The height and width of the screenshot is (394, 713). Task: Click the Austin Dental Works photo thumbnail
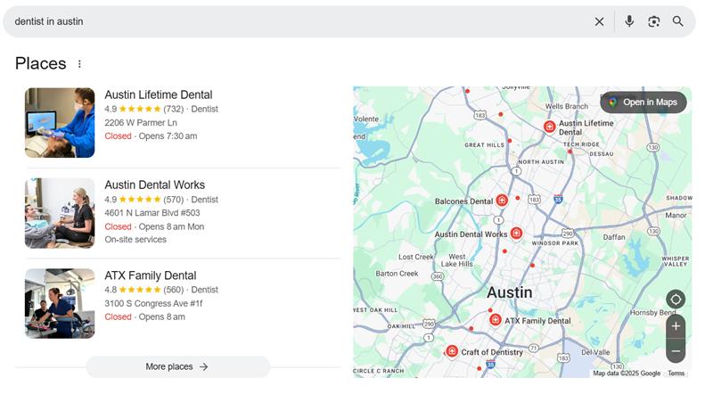(x=60, y=213)
